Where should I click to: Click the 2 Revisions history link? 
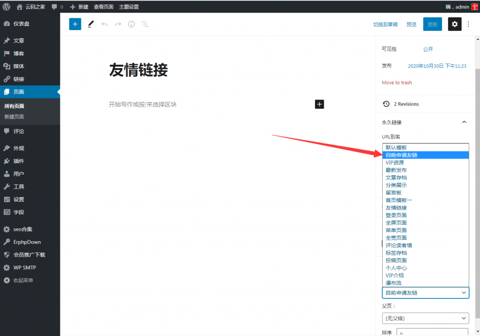[406, 104]
